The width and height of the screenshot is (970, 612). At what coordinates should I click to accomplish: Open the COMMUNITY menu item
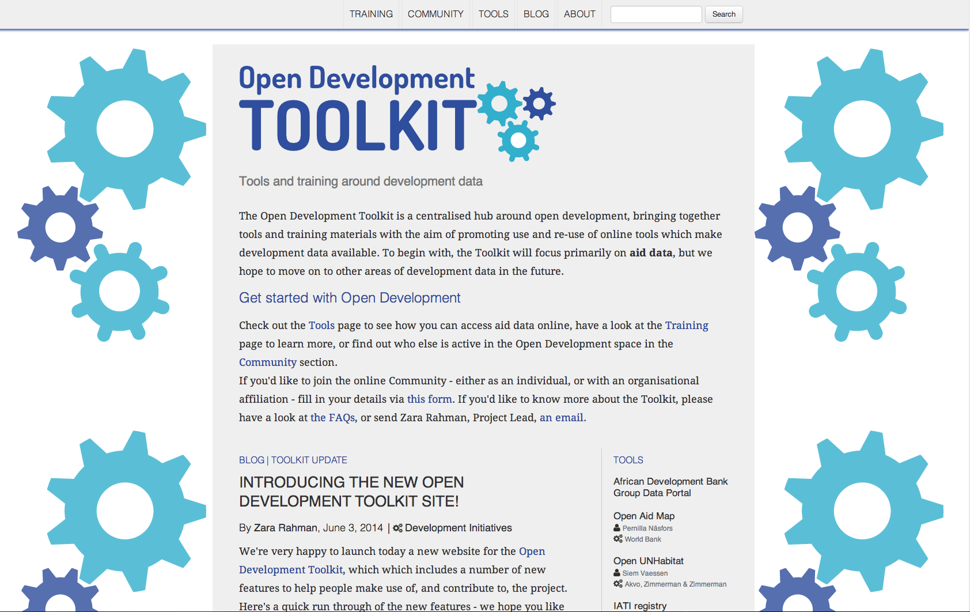click(x=435, y=14)
